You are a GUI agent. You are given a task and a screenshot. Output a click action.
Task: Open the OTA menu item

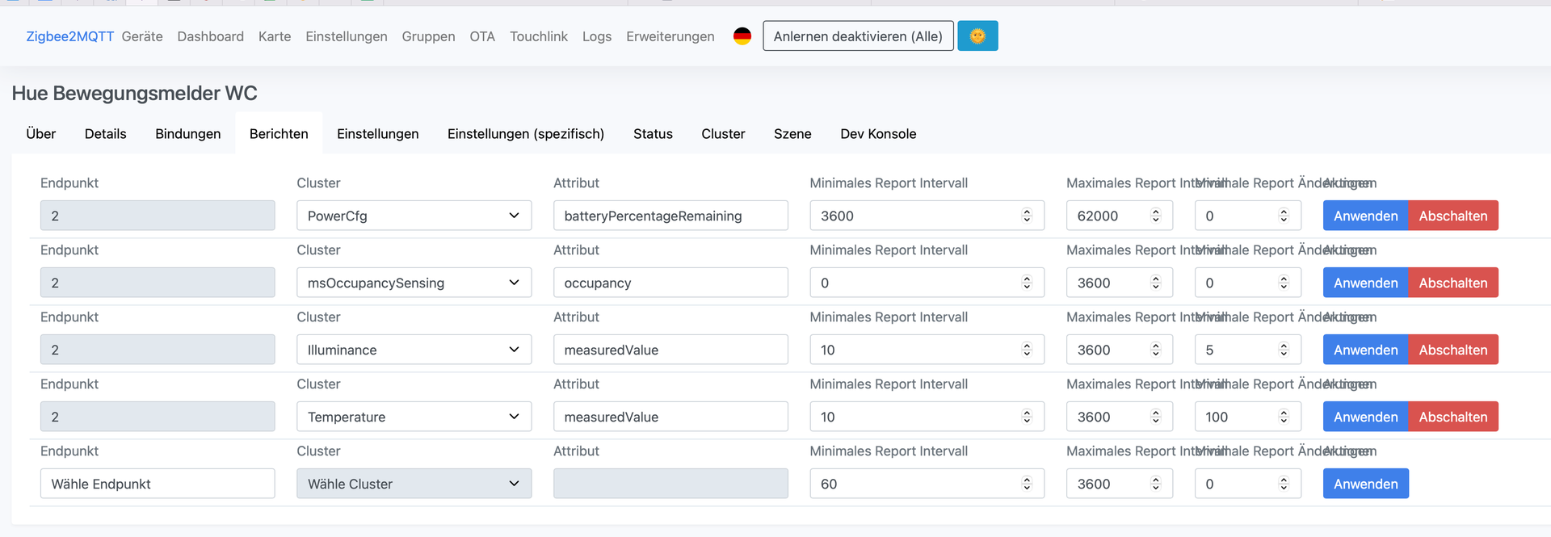coord(481,36)
